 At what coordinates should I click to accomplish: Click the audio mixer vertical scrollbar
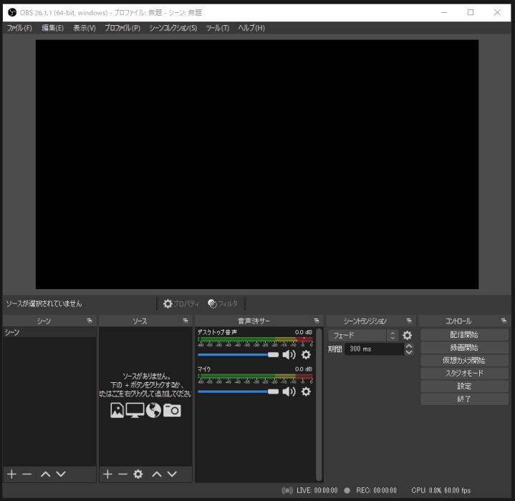[319, 404]
